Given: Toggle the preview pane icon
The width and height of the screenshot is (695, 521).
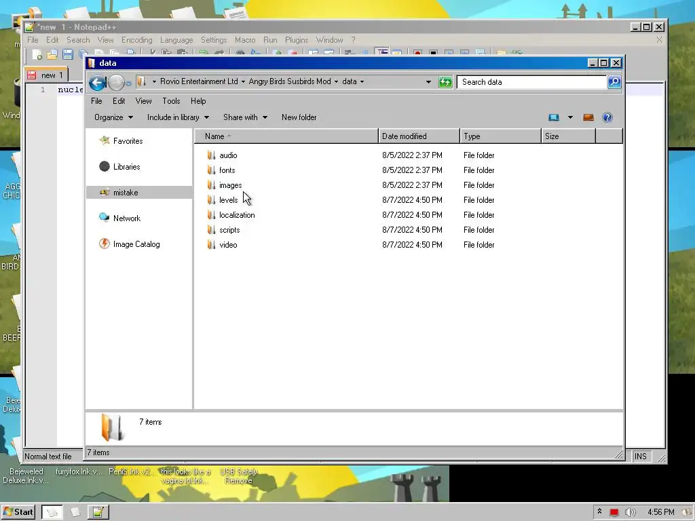Looking at the screenshot, I should [588, 117].
